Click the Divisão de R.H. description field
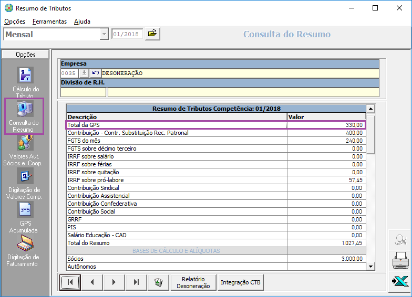Image resolution: width=412 pixels, height=297 pixels. pyautogui.click(x=244, y=92)
